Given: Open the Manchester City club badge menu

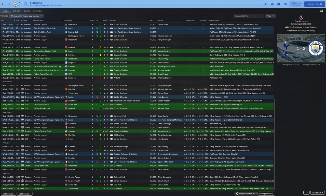Looking at the screenshot, I should click(16, 4).
